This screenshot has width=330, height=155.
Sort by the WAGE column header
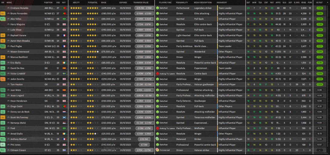pyautogui.click(x=104, y=2)
